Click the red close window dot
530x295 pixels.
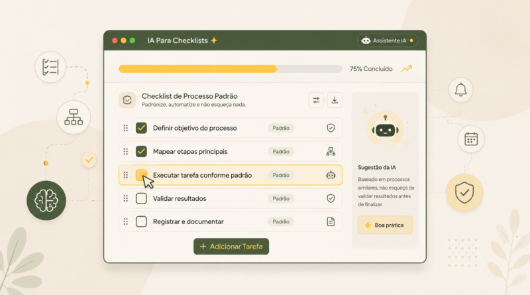tap(115, 40)
